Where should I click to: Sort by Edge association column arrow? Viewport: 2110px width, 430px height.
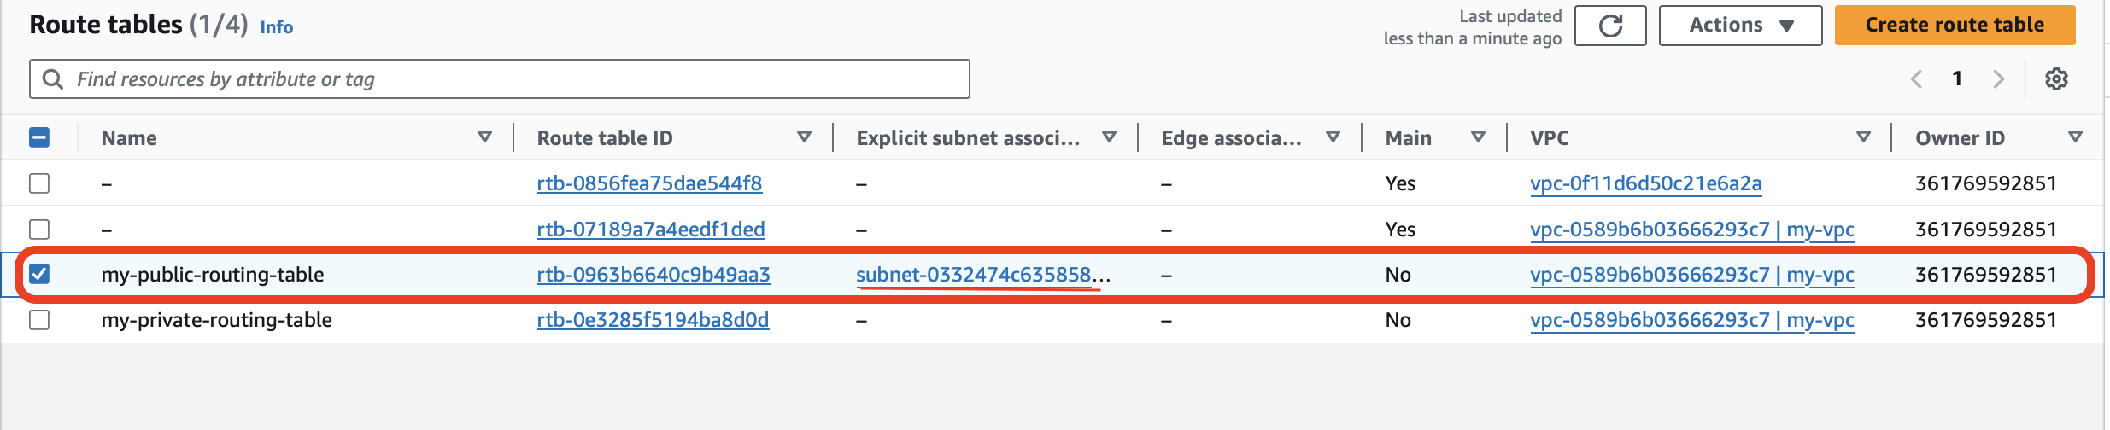click(x=1333, y=137)
